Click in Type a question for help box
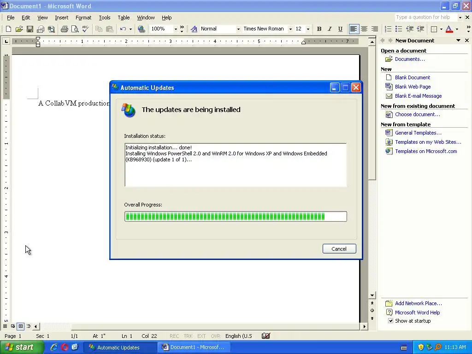Image resolution: width=472 pixels, height=354 pixels. pyautogui.click(x=426, y=18)
